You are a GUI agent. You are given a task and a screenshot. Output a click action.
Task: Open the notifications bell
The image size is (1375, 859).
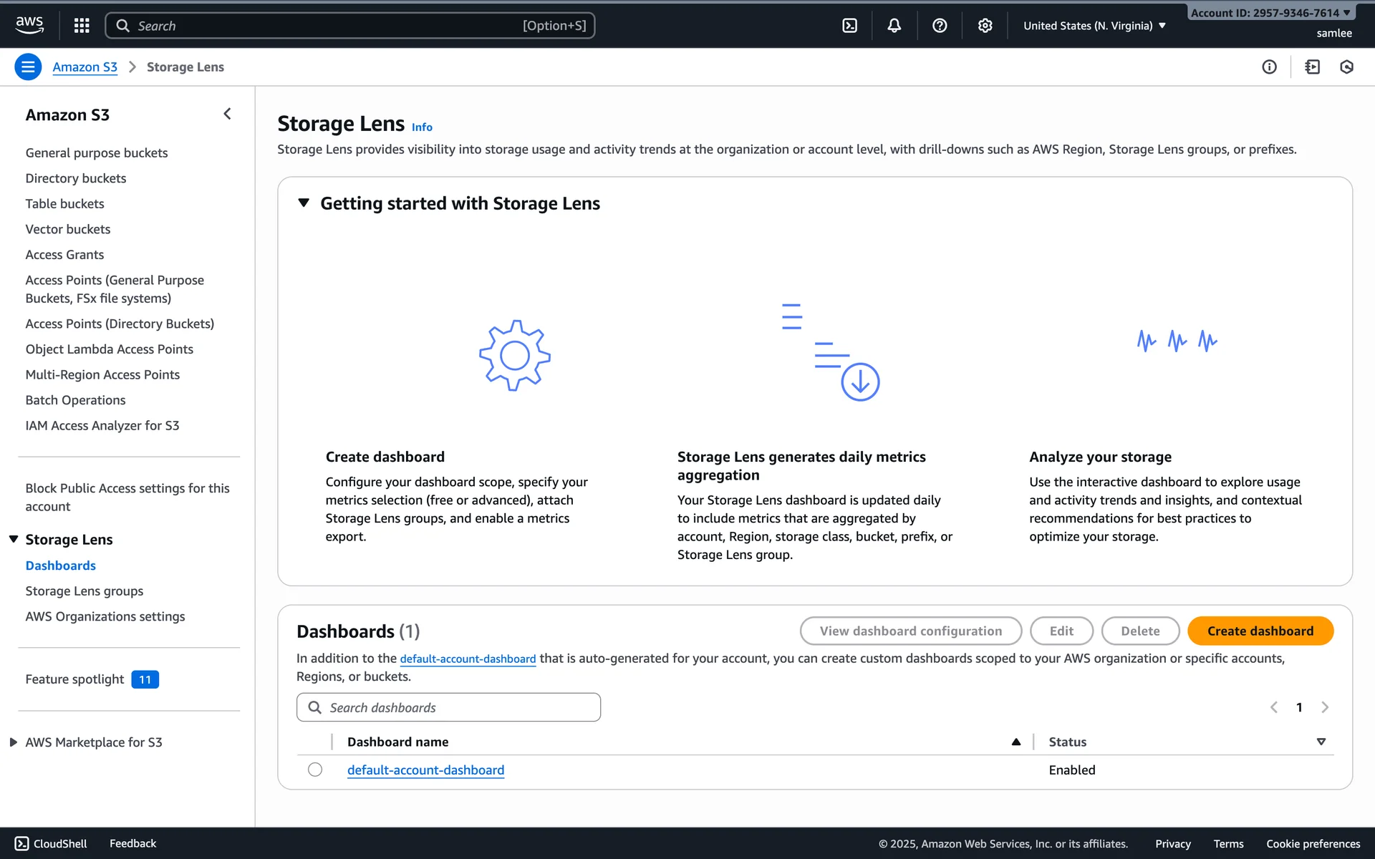894,26
